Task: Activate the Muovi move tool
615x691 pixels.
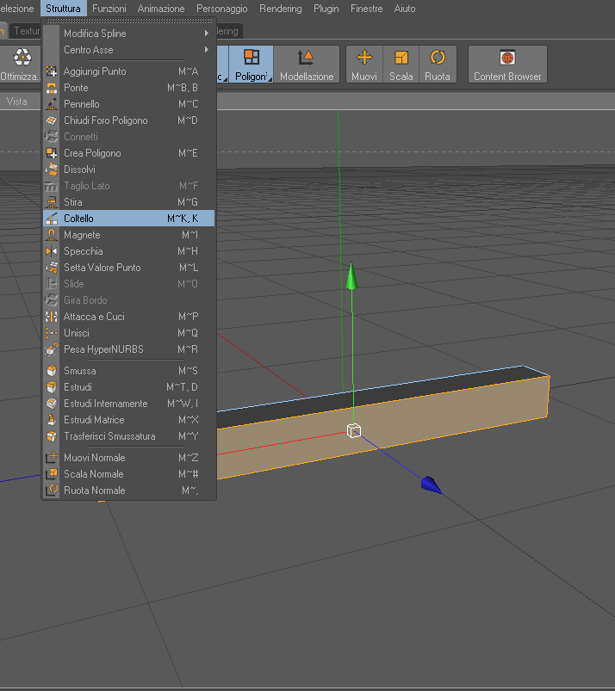Action: tap(364, 65)
